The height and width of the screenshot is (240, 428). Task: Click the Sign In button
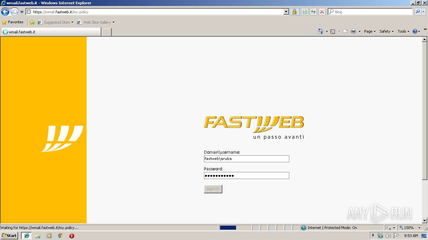(x=213, y=189)
